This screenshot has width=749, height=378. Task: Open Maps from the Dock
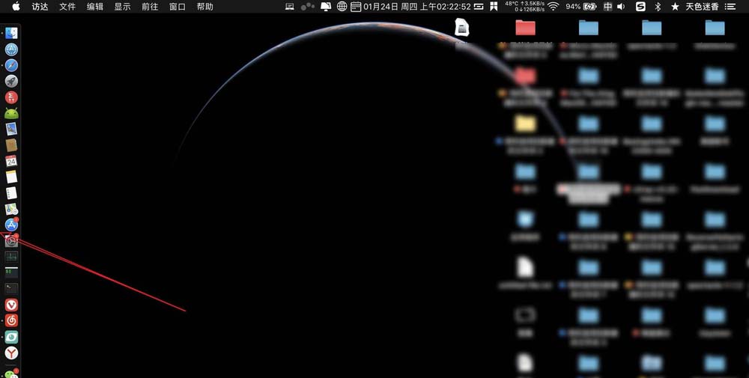(x=11, y=209)
